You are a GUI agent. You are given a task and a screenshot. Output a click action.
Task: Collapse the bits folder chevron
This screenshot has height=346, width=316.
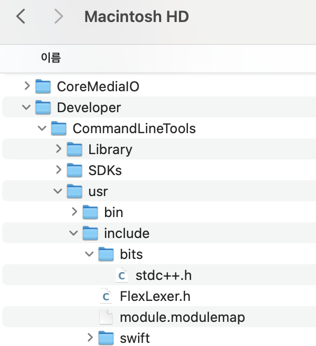coord(89,254)
